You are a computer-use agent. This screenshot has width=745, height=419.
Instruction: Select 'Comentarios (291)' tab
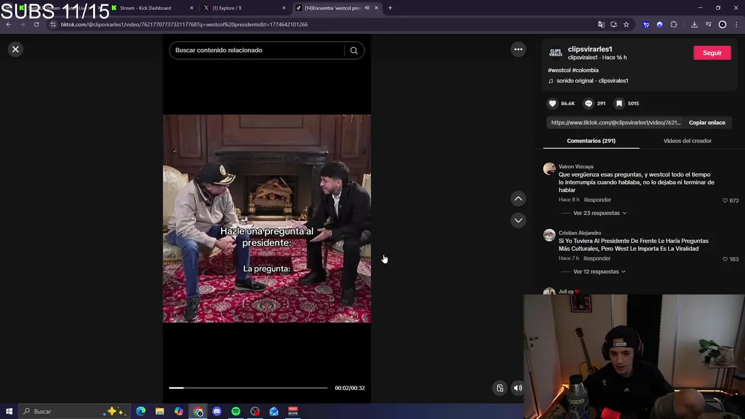[x=591, y=141]
